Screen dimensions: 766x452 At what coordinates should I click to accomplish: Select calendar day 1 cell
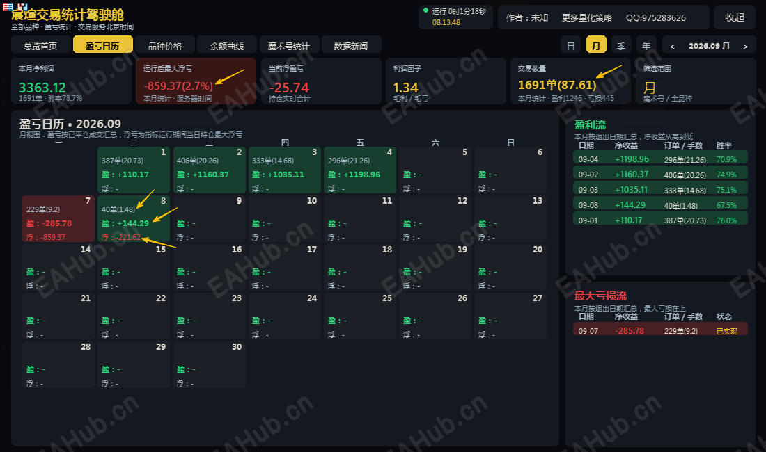pos(134,170)
